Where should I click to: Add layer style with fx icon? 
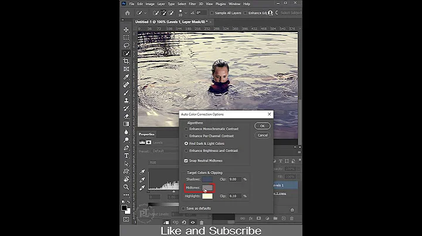pyautogui.click(x=251, y=218)
